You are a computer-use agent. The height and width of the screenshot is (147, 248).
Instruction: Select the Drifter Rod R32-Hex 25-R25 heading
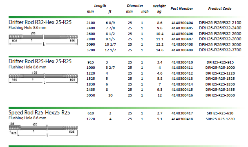click(40, 22)
